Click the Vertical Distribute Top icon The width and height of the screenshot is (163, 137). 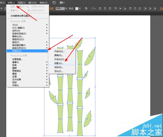(x=130, y=9)
